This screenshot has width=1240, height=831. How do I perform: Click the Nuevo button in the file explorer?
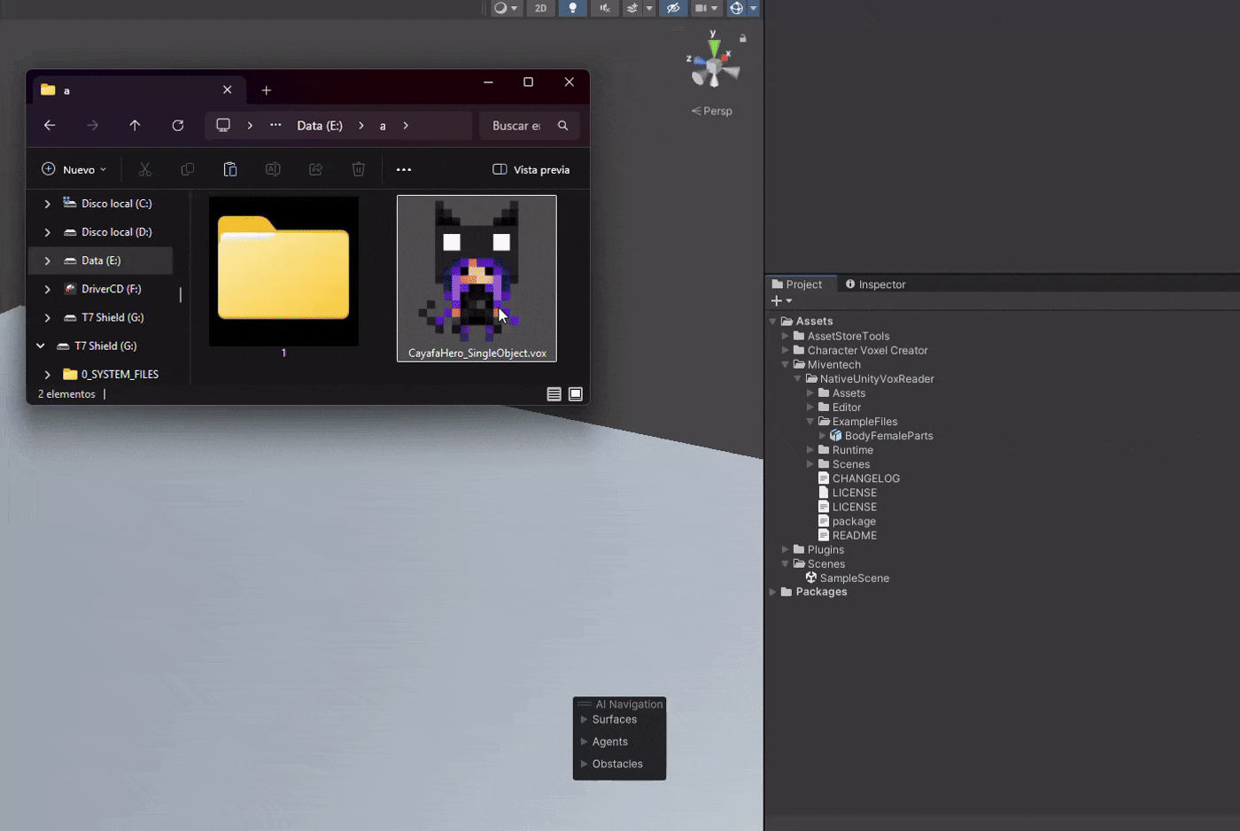point(74,168)
